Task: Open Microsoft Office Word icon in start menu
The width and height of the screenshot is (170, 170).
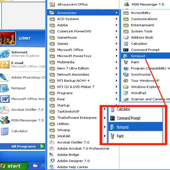Action: tap(4, 99)
